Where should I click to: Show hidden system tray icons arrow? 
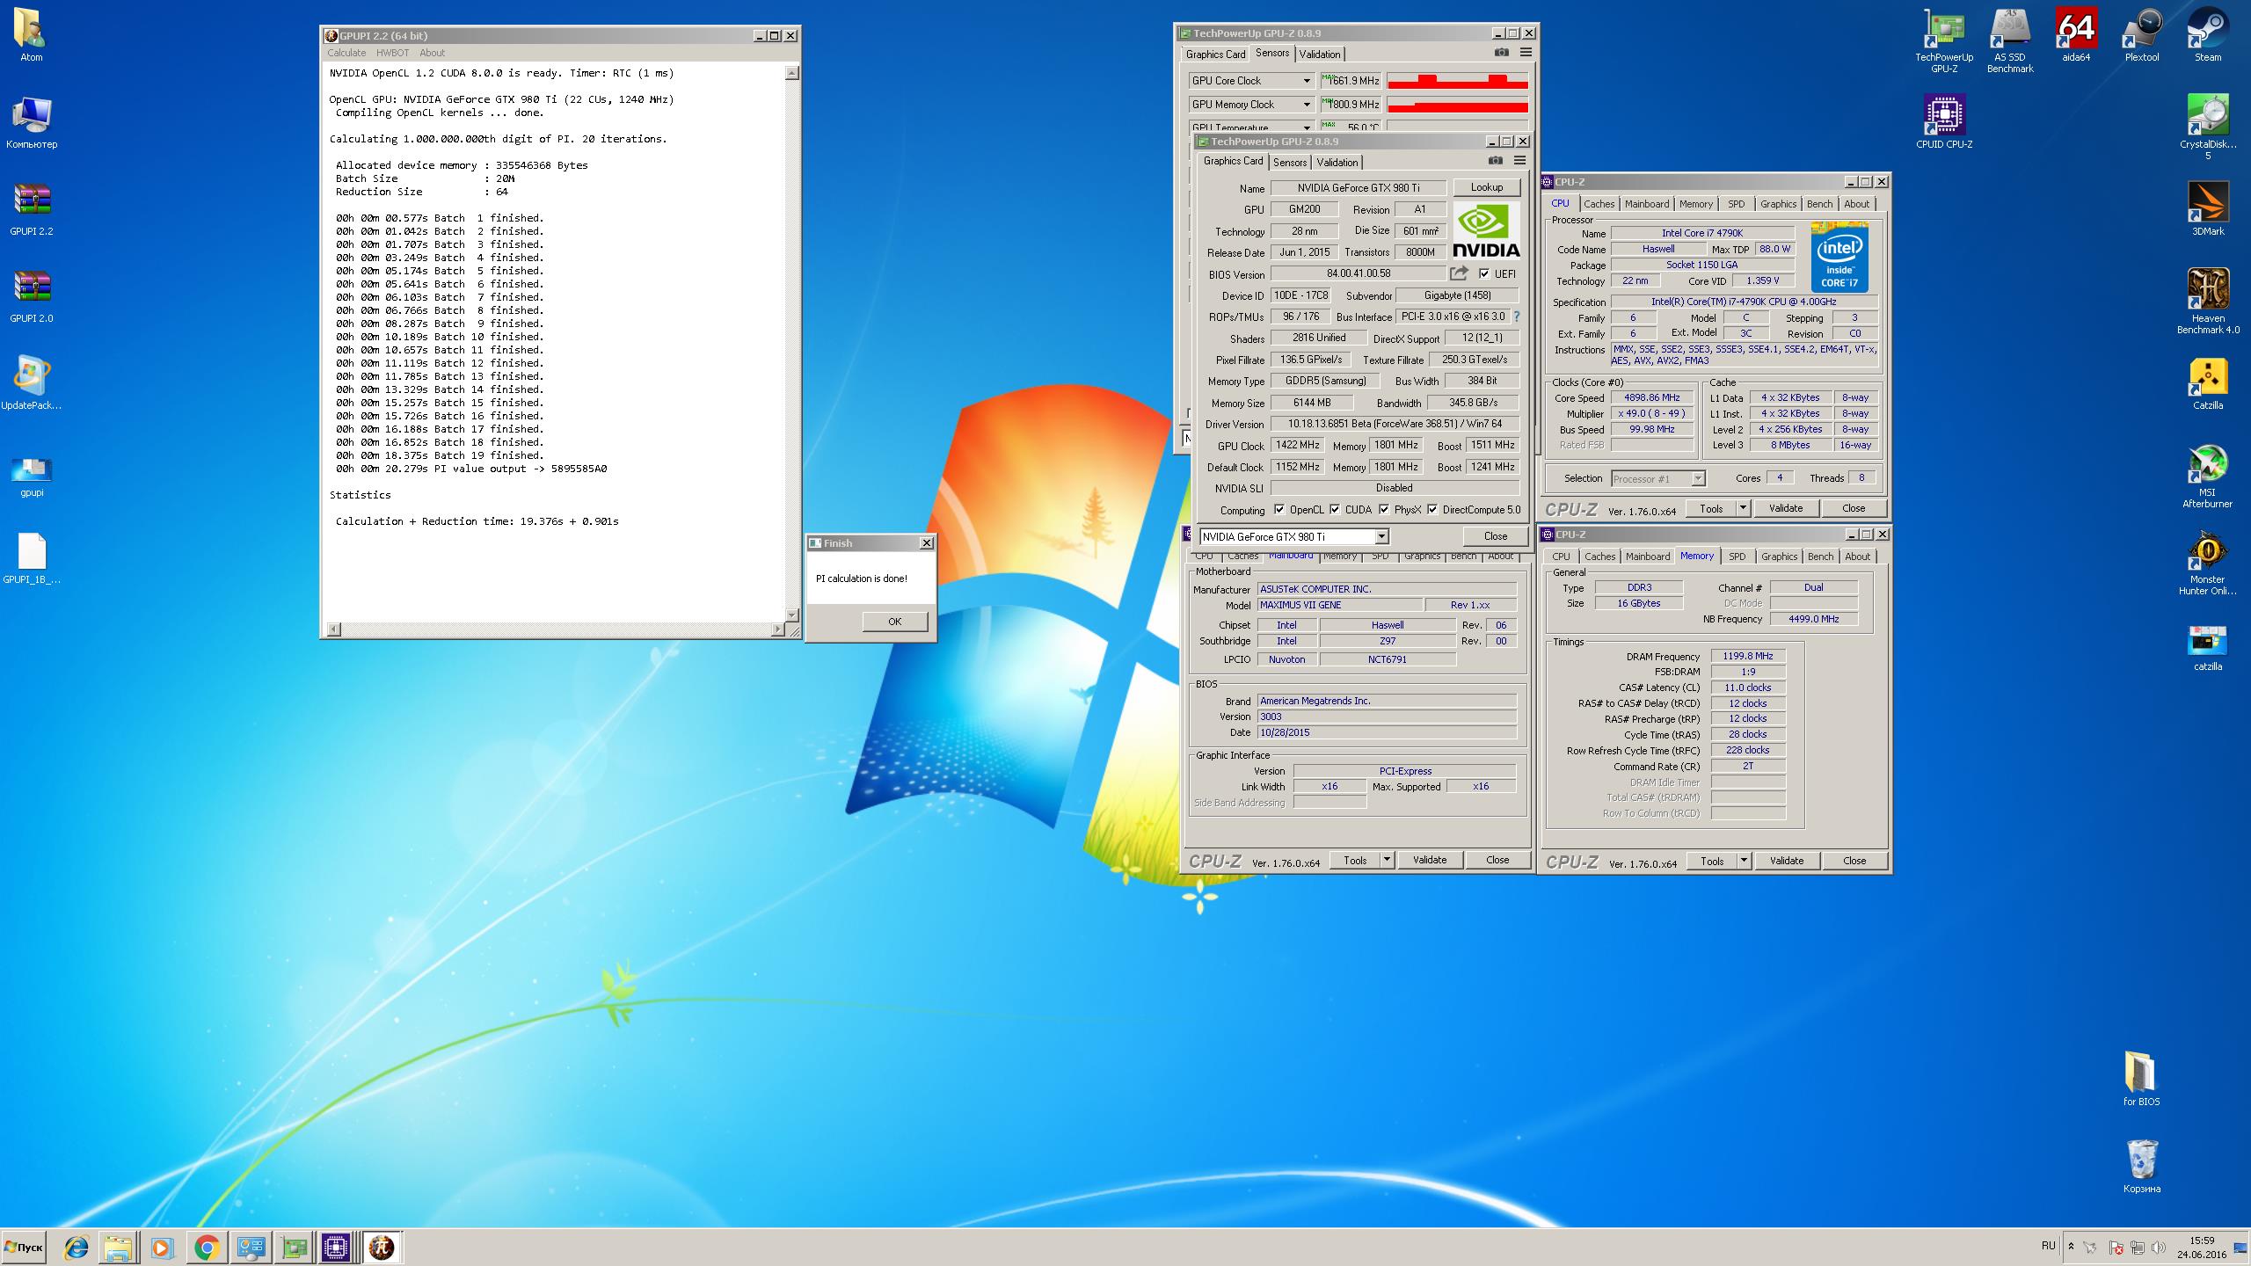pos(2071,1247)
